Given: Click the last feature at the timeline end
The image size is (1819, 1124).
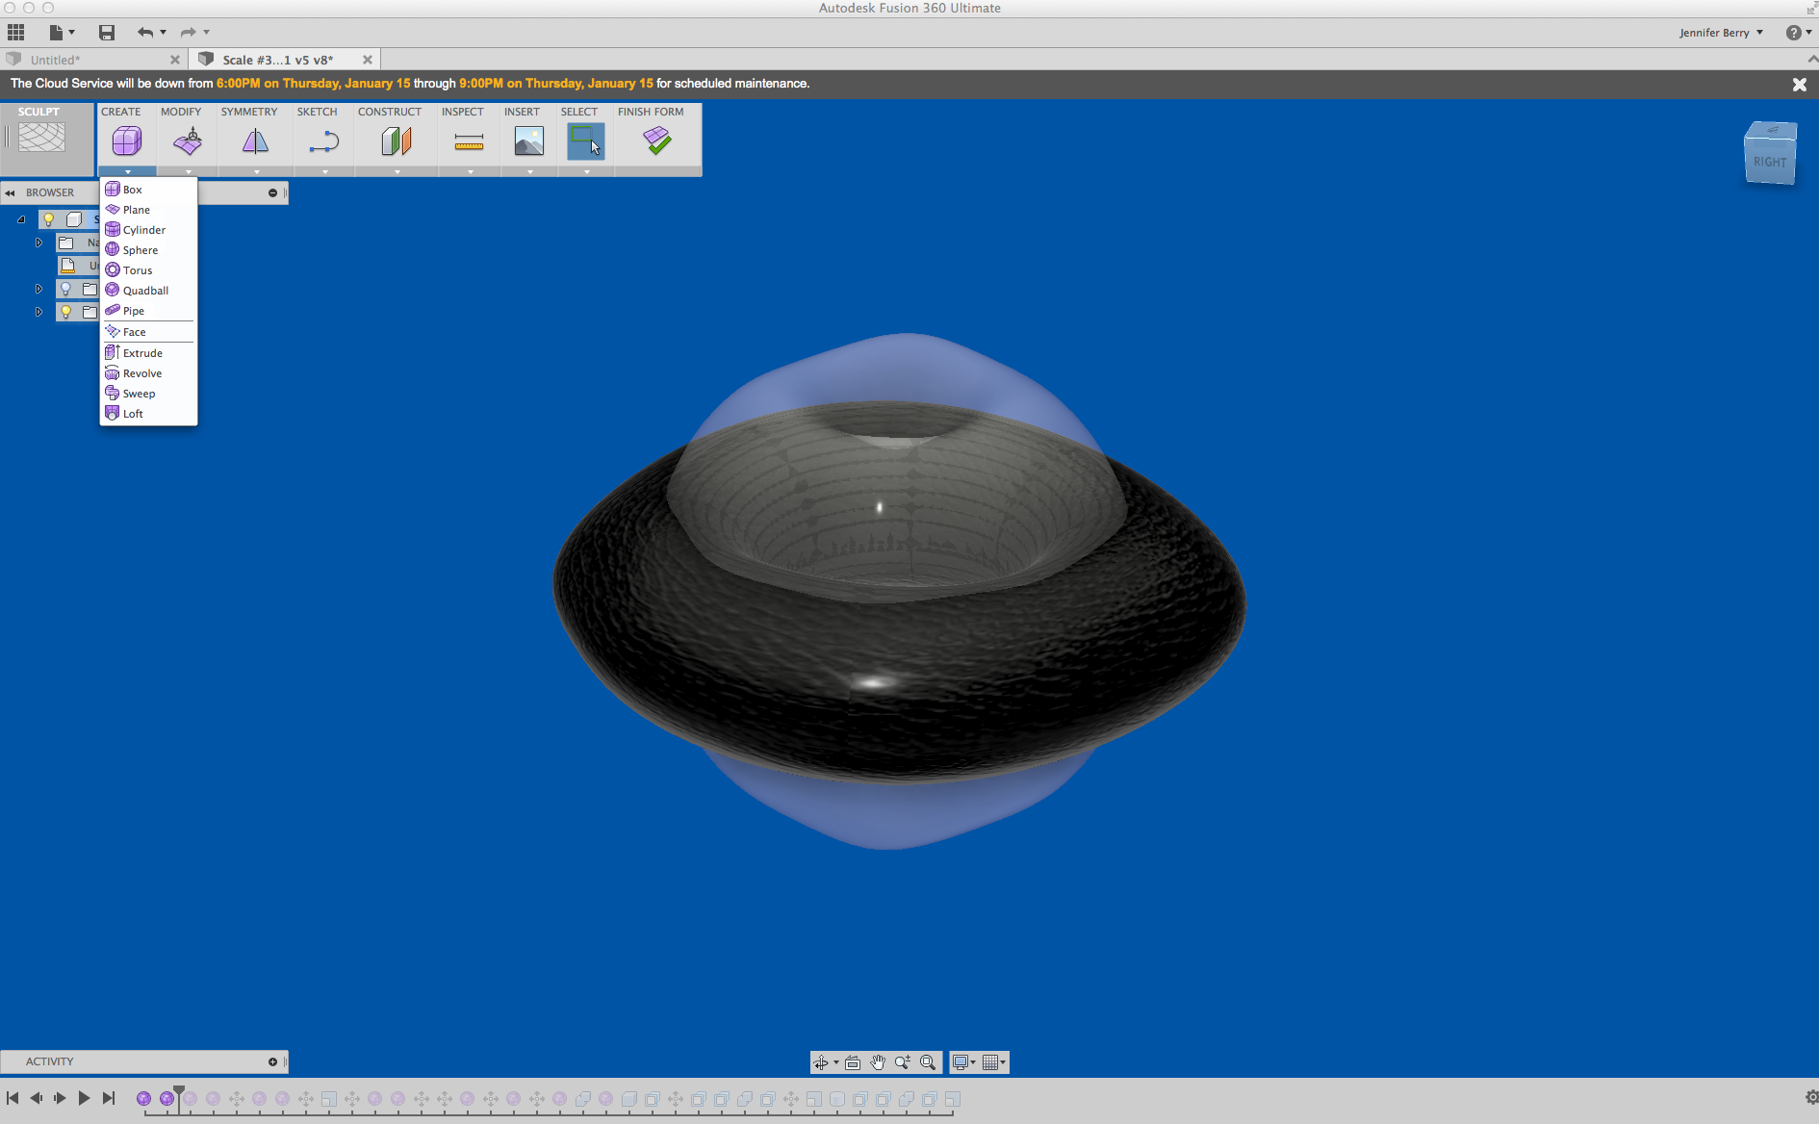Looking at the screenshot, I should (x=953, y=1098).
